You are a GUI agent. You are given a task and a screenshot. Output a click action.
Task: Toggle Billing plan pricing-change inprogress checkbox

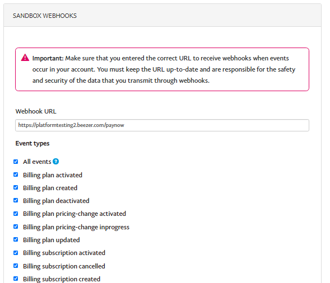[16, 227]
